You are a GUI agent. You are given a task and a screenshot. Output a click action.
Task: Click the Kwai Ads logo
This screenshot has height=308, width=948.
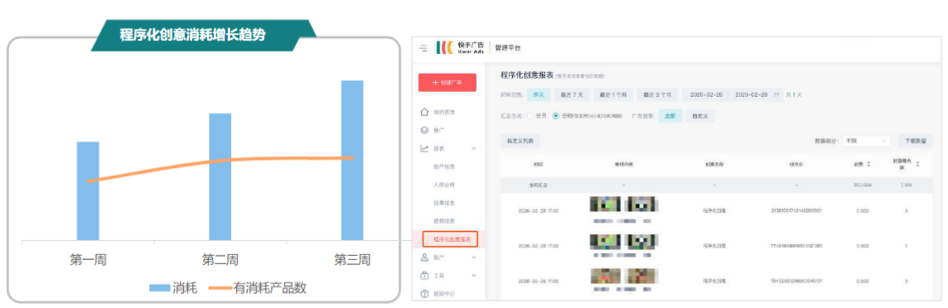click(x=460, y=48)
